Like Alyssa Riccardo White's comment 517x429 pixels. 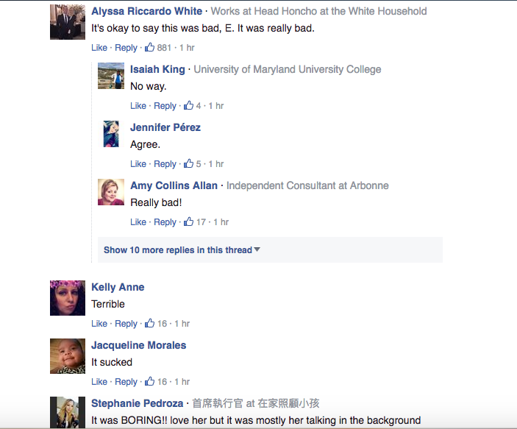click(x=99, y=48)
